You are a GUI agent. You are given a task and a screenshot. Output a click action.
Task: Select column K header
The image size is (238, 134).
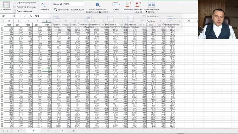pos(37,21)
